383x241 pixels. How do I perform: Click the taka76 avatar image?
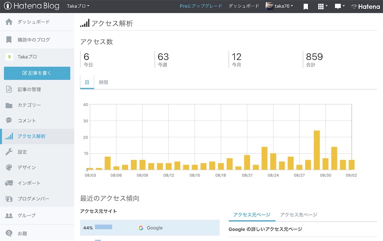point(269,6)
